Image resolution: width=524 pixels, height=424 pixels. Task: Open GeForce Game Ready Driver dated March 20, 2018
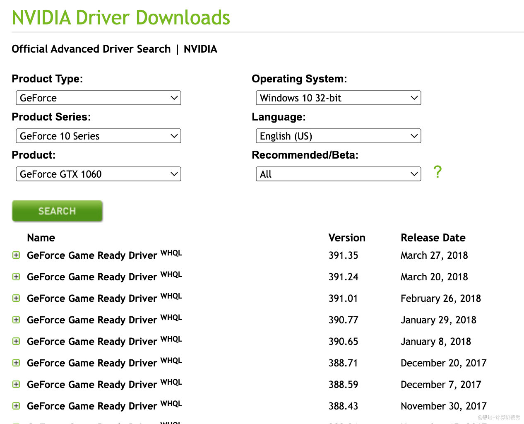104,276
